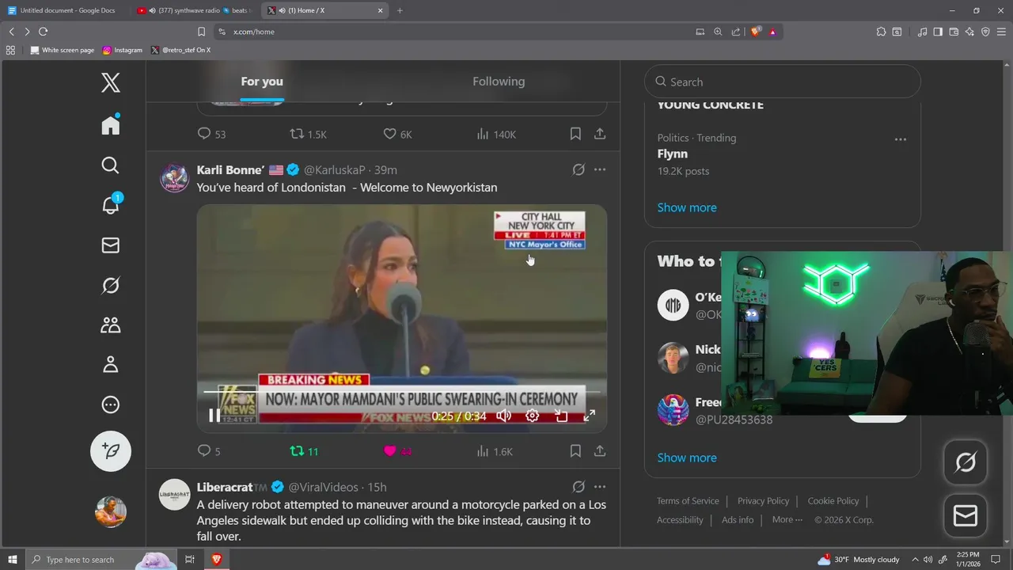1013x570 pixels.
Task: Expand More footer options
Action: [787, 519]
